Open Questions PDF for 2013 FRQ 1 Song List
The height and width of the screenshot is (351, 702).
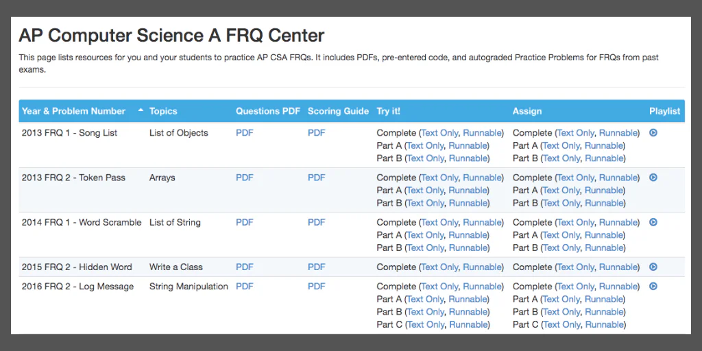245,133
